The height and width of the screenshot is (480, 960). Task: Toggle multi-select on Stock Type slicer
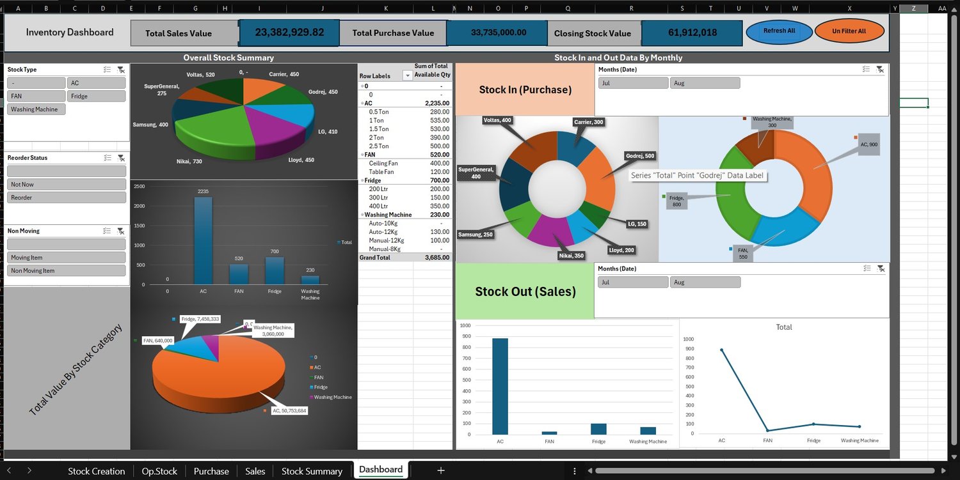(107, 70)
